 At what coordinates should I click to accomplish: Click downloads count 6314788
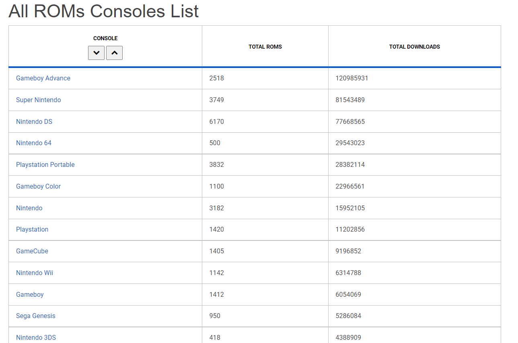coord(348,273)
